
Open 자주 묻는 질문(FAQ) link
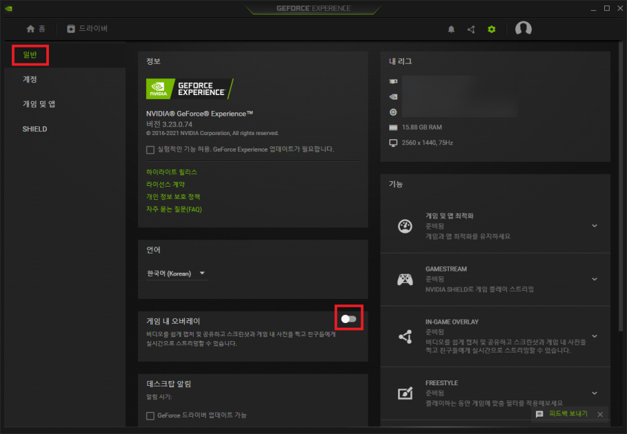click(x=174, y=209)
